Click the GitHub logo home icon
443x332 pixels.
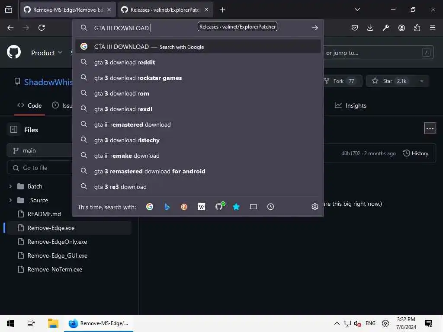[x=14, y=52]
